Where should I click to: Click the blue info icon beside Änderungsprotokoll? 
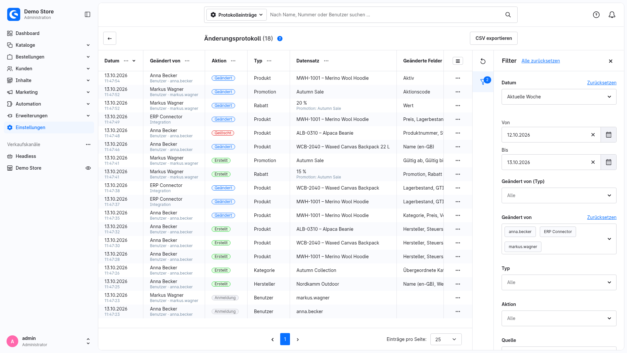pos(280,39)
